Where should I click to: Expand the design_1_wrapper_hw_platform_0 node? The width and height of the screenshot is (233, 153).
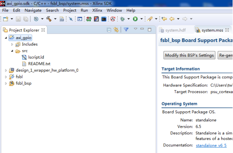[6, 70]
